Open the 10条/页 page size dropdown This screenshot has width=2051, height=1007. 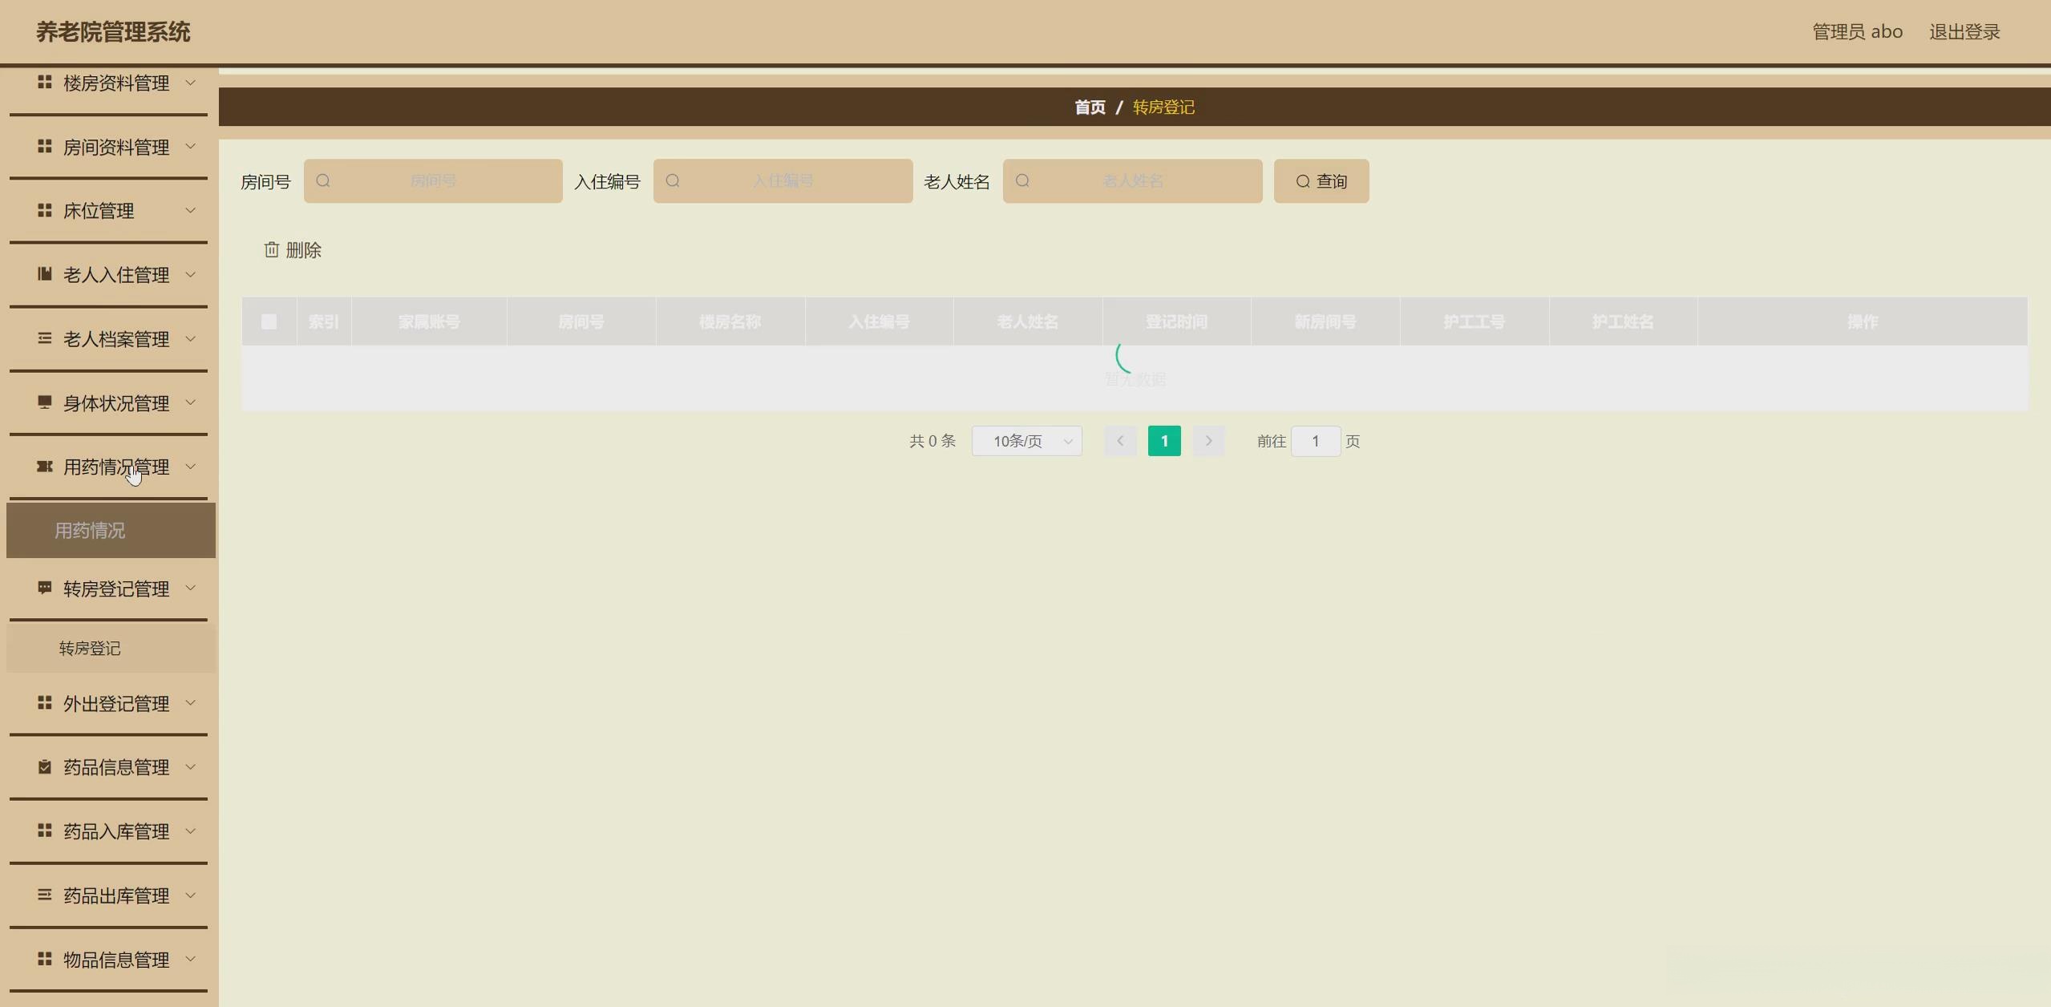click(1026, 441)
